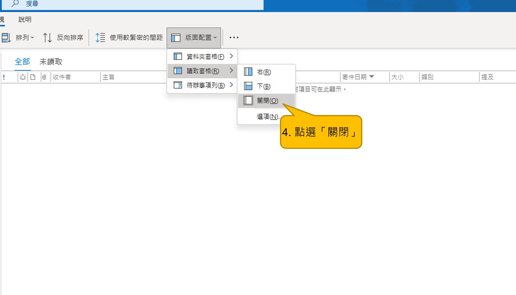The image size is (516, 295).
Task: Expand the 資料夾窗格 submenu
Action: click(x=202, y=56)
